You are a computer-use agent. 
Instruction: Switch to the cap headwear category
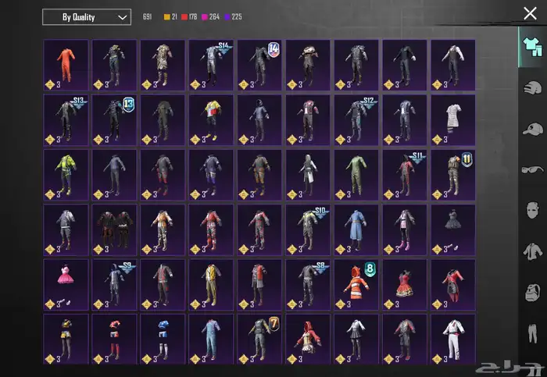[531, 128]
